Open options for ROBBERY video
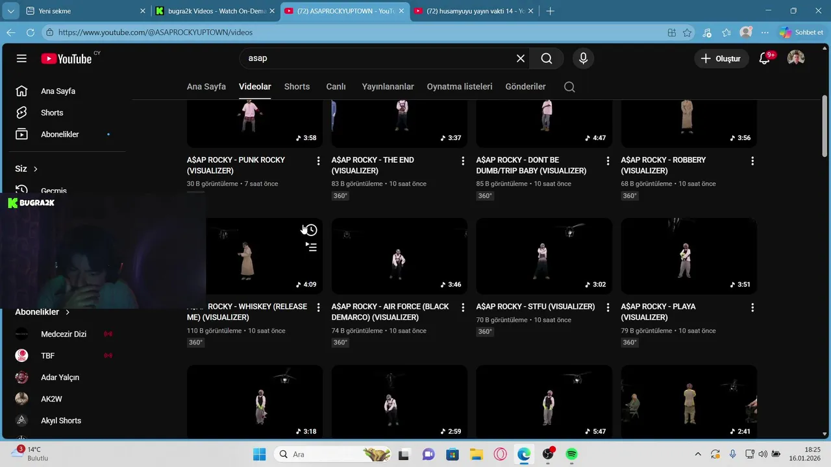 752,160
